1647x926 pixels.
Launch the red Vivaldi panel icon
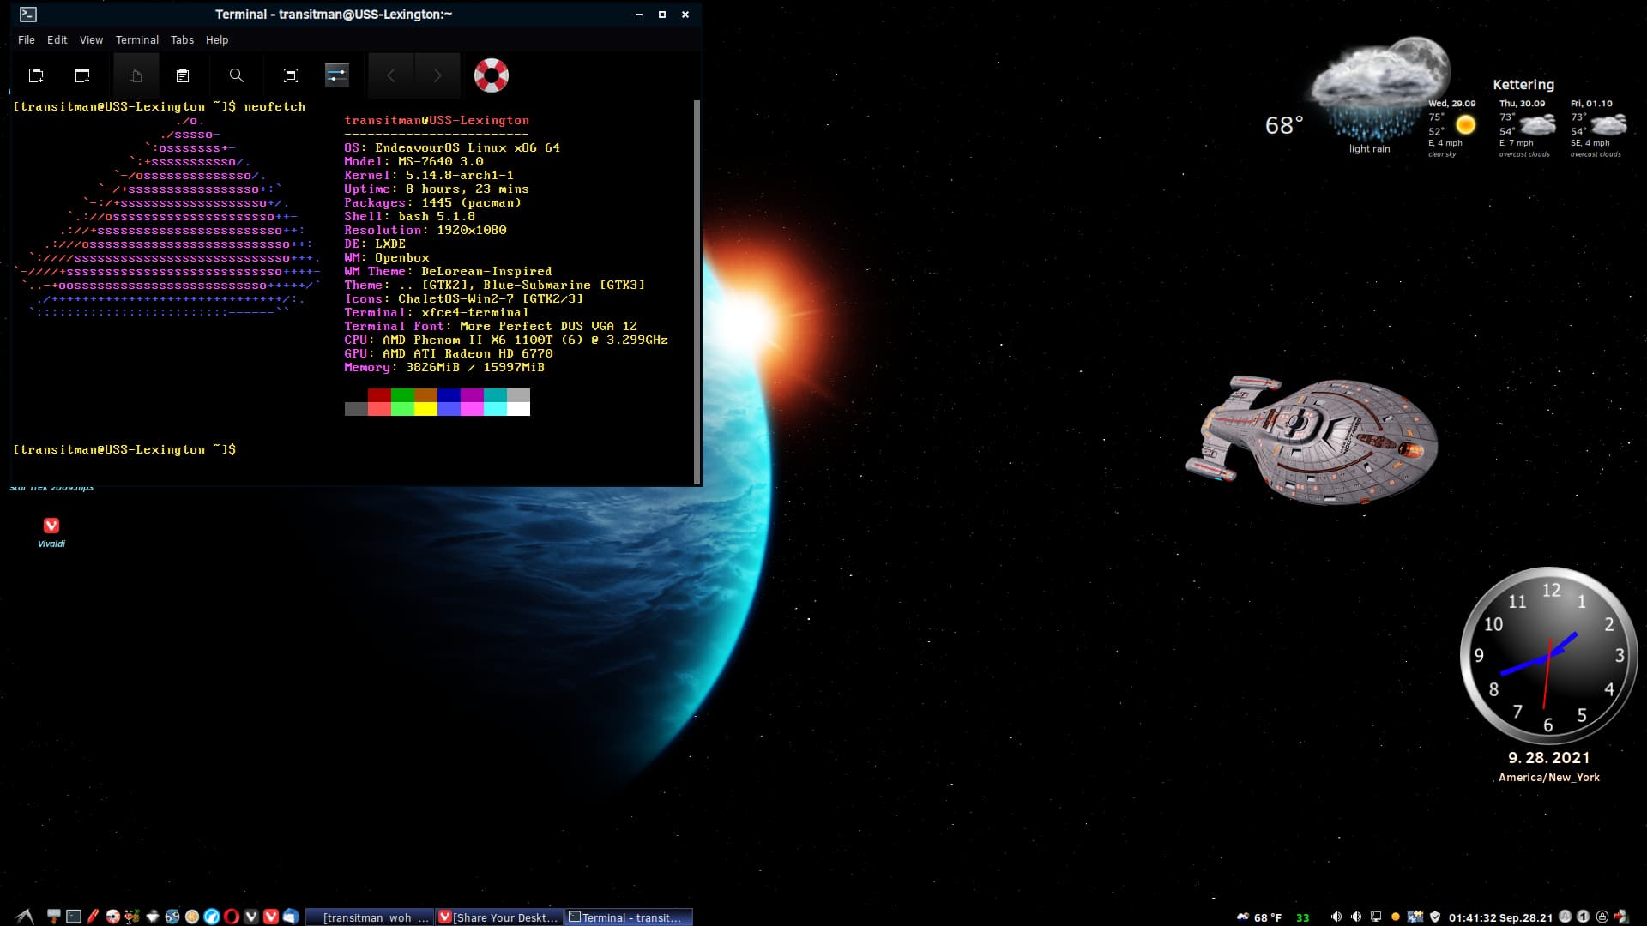point(271,917)
